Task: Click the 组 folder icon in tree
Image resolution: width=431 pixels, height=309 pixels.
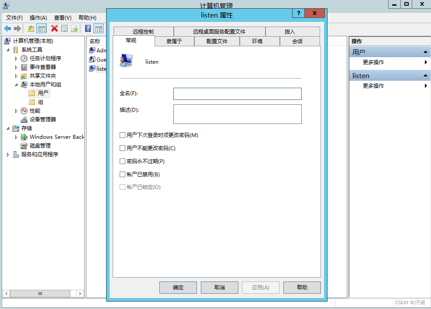Action: [32, 102]
